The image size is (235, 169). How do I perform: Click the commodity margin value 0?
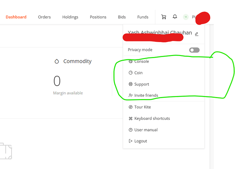[x=57, y=81]
